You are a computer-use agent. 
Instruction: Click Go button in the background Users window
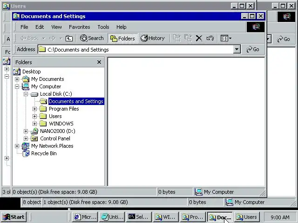(284, 39)
